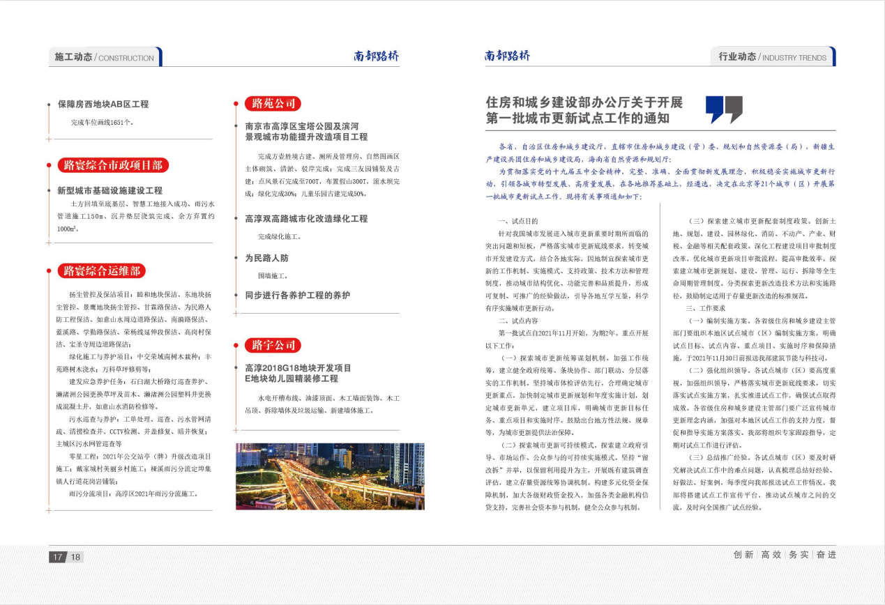Click the heading 为民路人防

tap(266, 258)
